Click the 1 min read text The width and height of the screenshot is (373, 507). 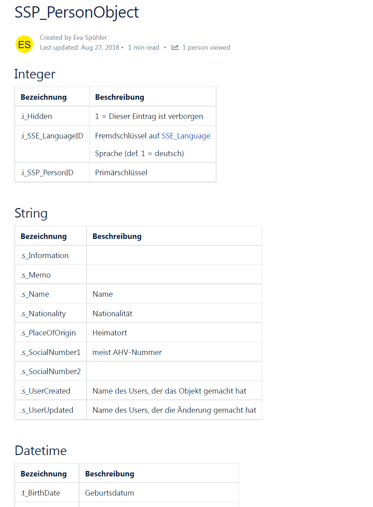tap(144, 47)
